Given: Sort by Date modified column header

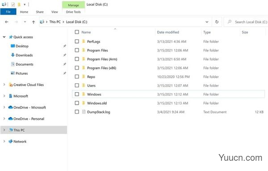Looking at the screenshot, I should coord(168,32).
